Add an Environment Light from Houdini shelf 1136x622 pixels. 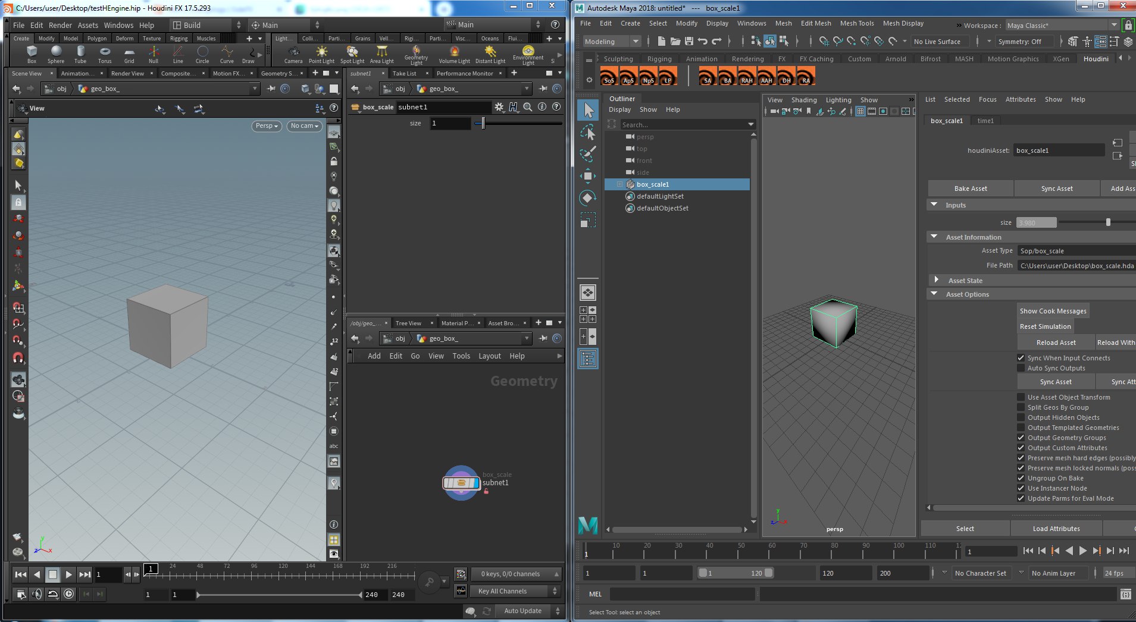pyautogui.click(x=528, y=55)
